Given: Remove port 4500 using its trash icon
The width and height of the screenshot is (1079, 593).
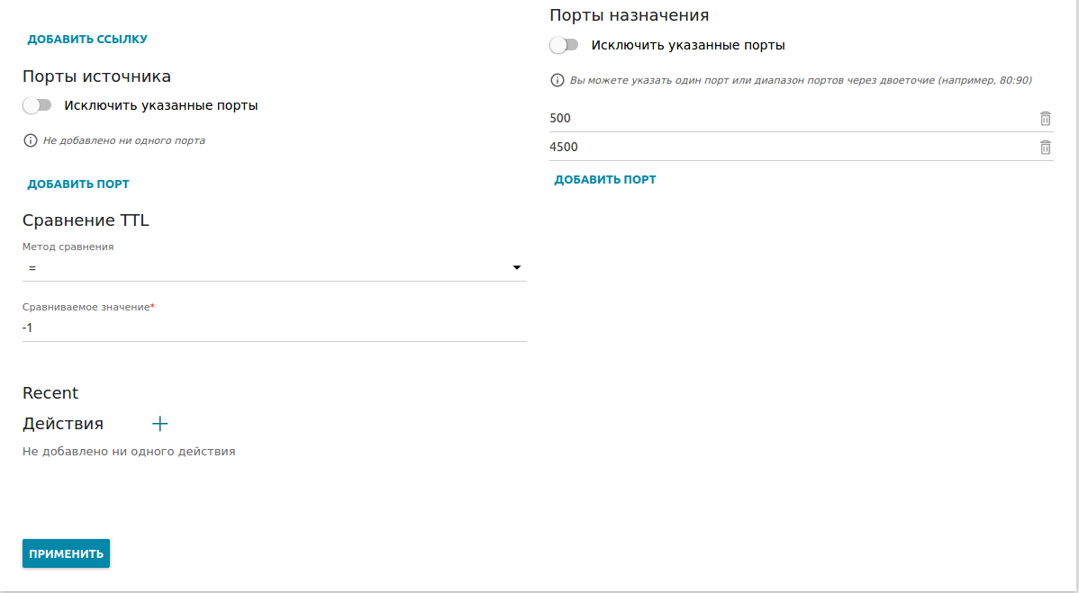Looking at the screenshot, I should click(x=1045, y=148).
